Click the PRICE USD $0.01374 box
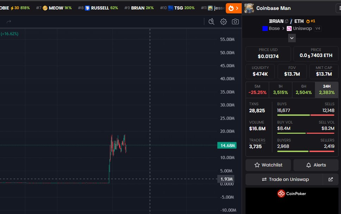The width and height of the screenshot is (341, 214). [268, 53]
